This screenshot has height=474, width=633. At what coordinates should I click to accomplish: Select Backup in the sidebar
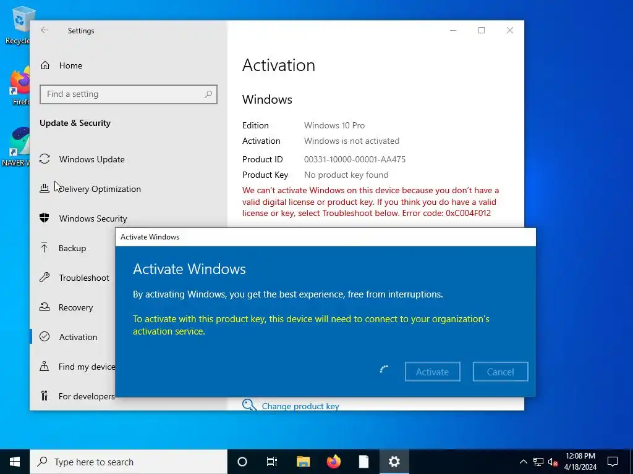[x=72, y=248]
